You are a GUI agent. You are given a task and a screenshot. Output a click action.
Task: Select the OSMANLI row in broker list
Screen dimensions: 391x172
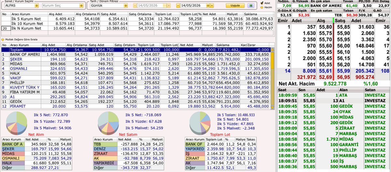click(136, 68)
